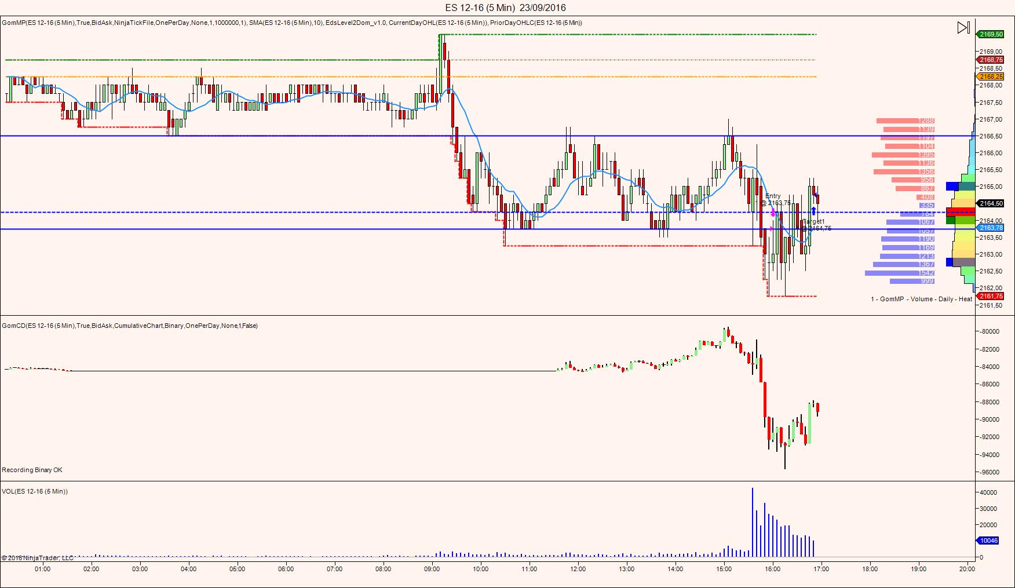The width and height of the screenshot is (1015, 588).
Task: Select the red 2168,75 price marker
Action: tap(990, 60)
